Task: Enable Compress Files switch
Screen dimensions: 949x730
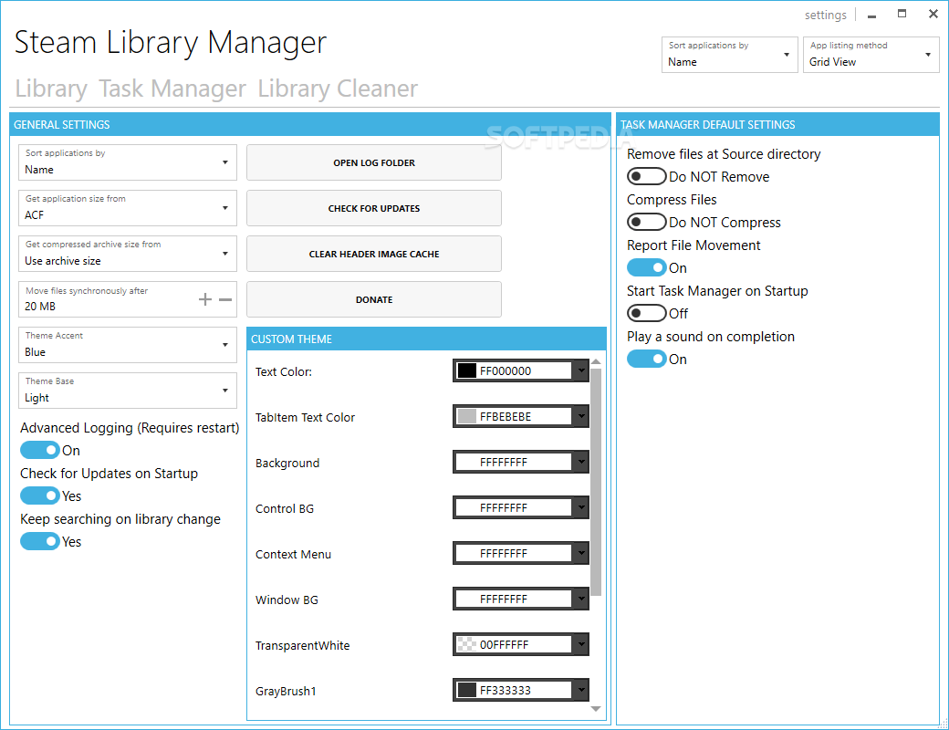Action: point(646,222)
